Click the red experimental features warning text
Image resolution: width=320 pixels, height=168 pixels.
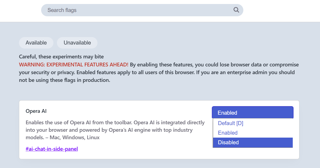click(x=74, y=65)
